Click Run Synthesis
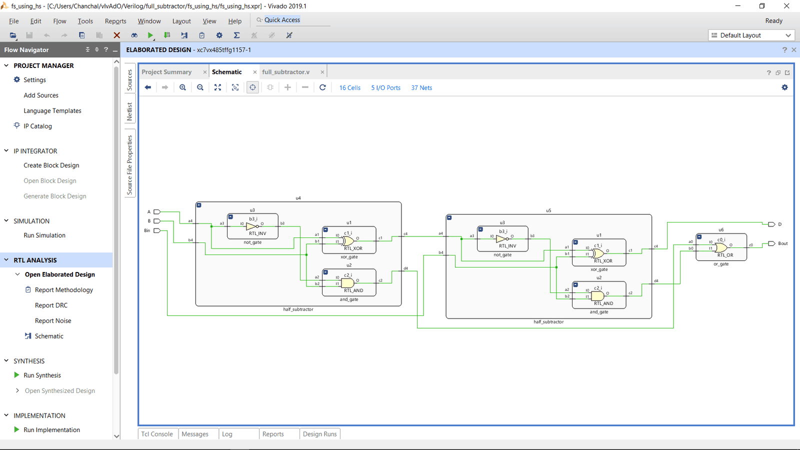 pyautogui.click(x=42, y=375)
